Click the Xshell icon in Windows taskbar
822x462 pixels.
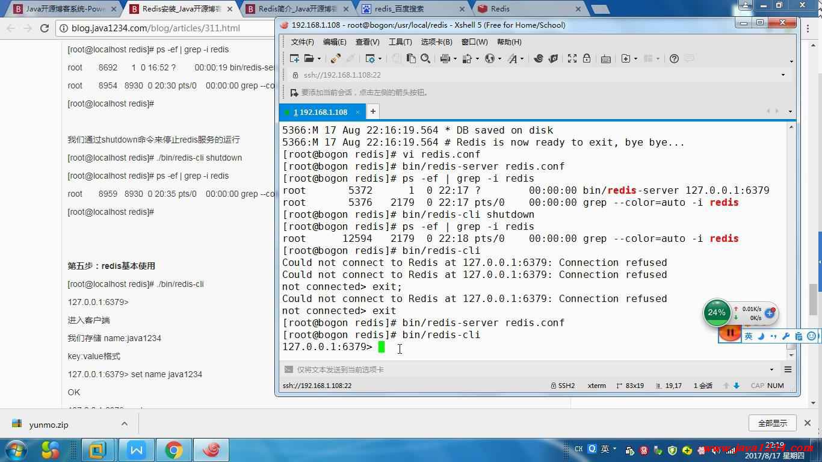click(x=211, y=449)
